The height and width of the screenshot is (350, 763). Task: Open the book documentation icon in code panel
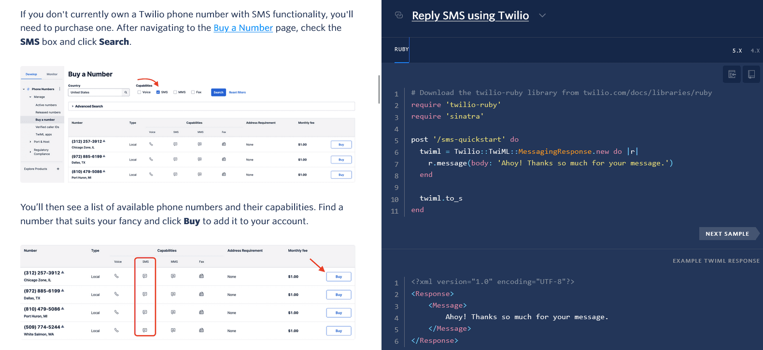click(x=751, y=74)
